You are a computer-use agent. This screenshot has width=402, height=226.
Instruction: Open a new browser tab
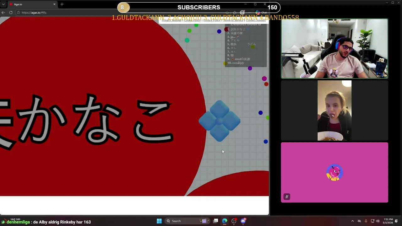pos(62,4)
